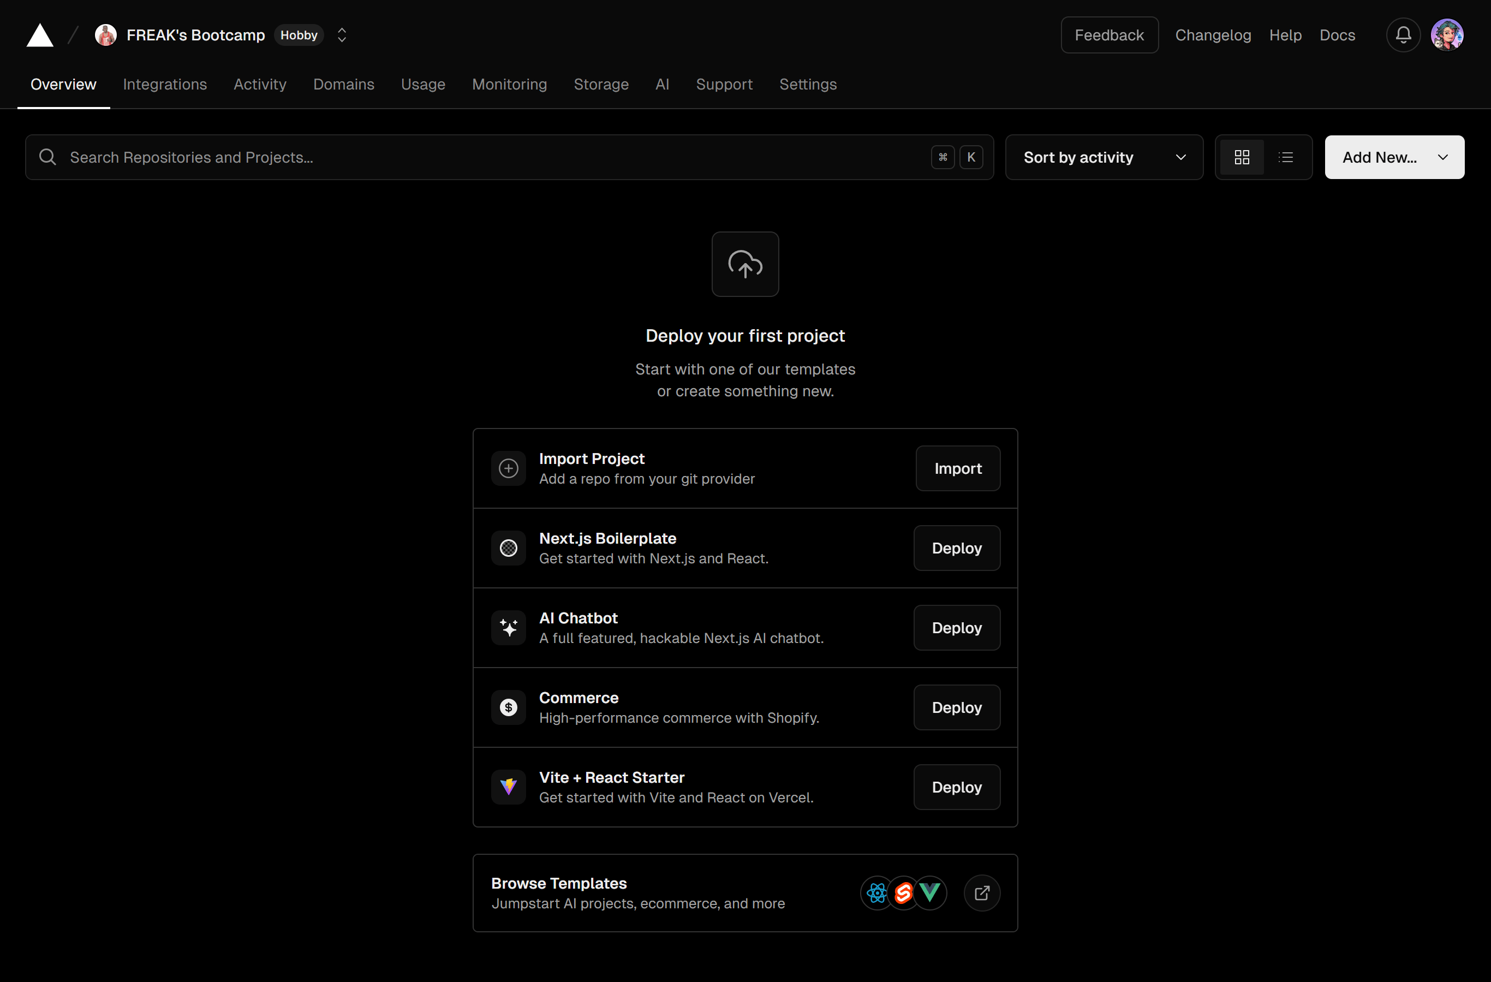This screenshot has height=982, width=1491.
Task: Click the Vite + React Starter title
Action: [x=611, y=777]
